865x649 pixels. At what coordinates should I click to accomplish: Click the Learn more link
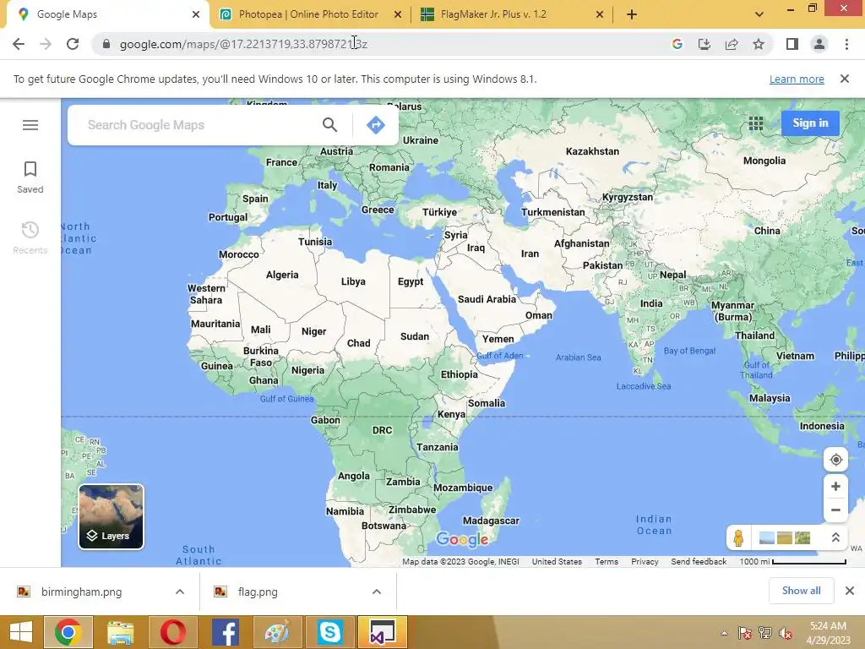click(797, 79)
